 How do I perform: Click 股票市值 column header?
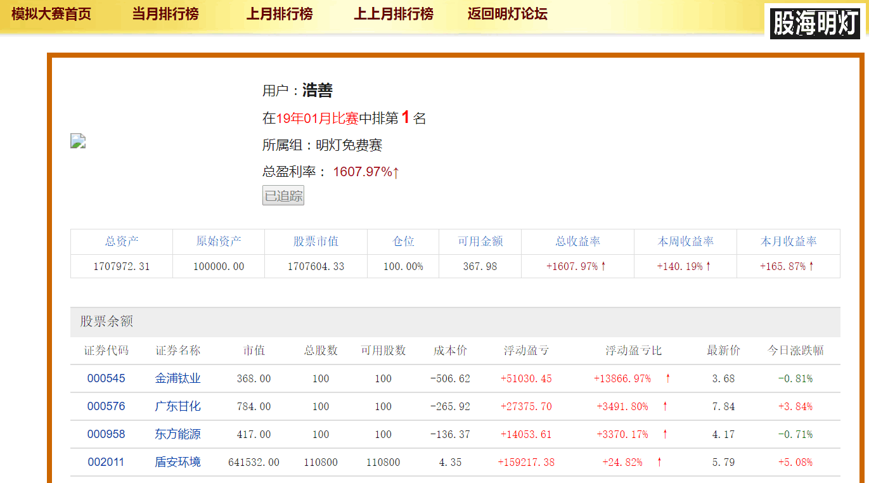(316, 241)
